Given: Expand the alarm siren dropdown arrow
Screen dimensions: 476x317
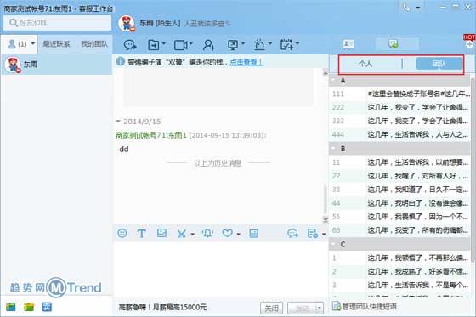Looking at the screenshot, I should [x=269, y=43].
